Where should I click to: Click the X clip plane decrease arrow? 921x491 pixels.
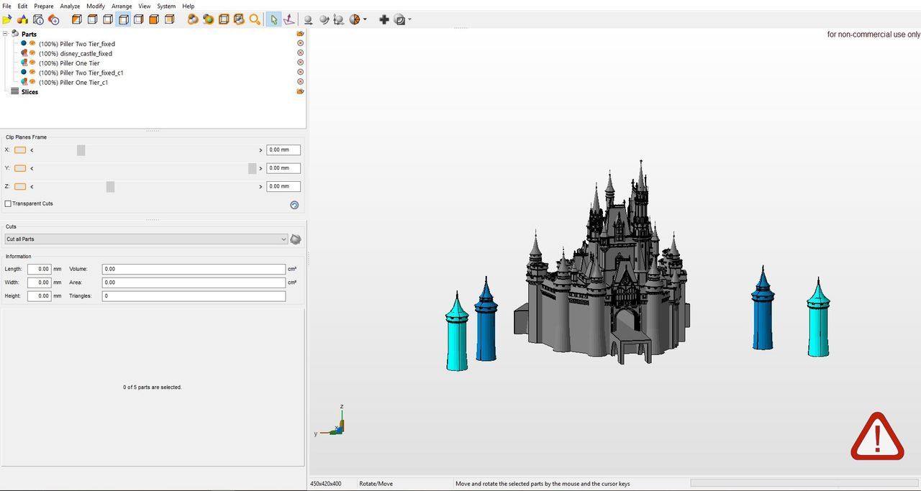pyautogui.click(x=32, y=150)
